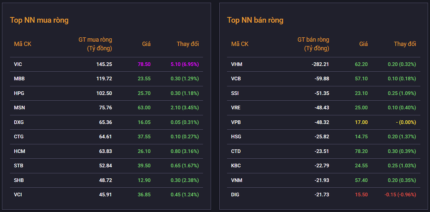Click SSI change 0.25 (1.09%)
This screenshot has width=430, height=212.
click(402, 93)
